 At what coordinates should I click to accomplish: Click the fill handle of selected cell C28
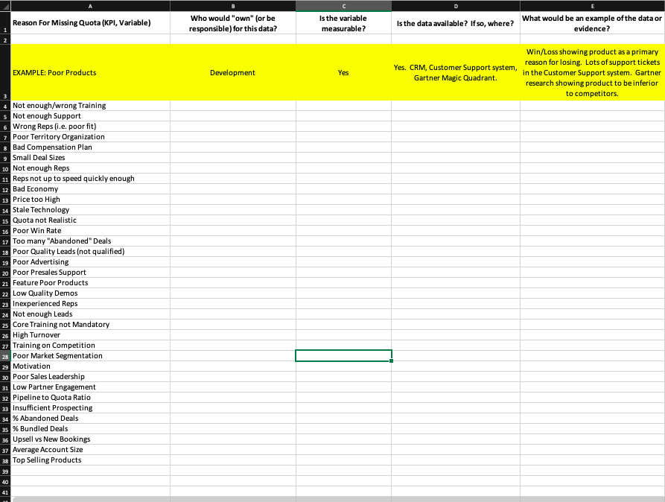point(391,360)
